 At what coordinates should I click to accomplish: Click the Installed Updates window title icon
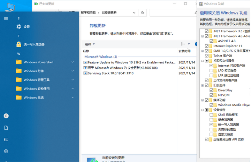click(x=36, y=4)
